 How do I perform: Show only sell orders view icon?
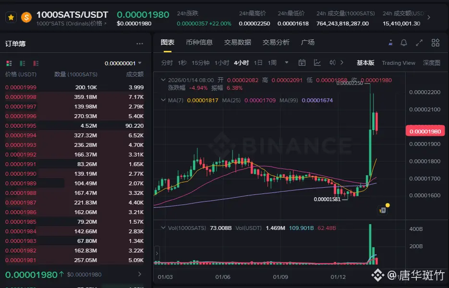point(36,63)
